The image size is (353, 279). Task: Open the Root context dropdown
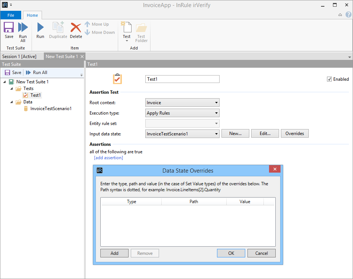[x=182, y=103]
